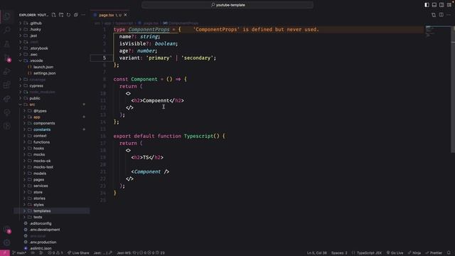Open the Explorer view in activity bar
Viewport: 455px width, 256px height.
pos(7,16)
